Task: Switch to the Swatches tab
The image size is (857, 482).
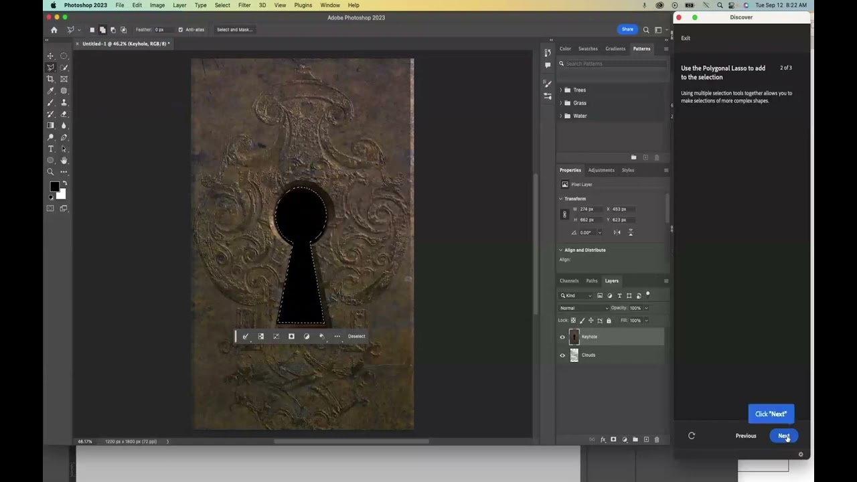Action: tap(588, 49)
